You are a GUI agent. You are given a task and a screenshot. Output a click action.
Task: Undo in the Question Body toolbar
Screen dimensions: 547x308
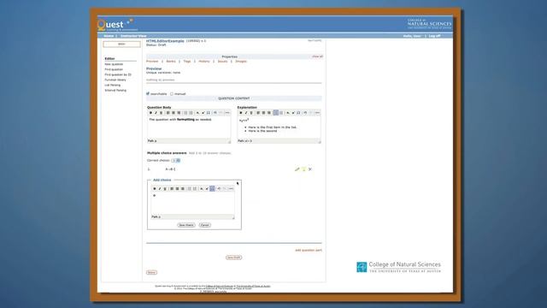tap(215, 113)
